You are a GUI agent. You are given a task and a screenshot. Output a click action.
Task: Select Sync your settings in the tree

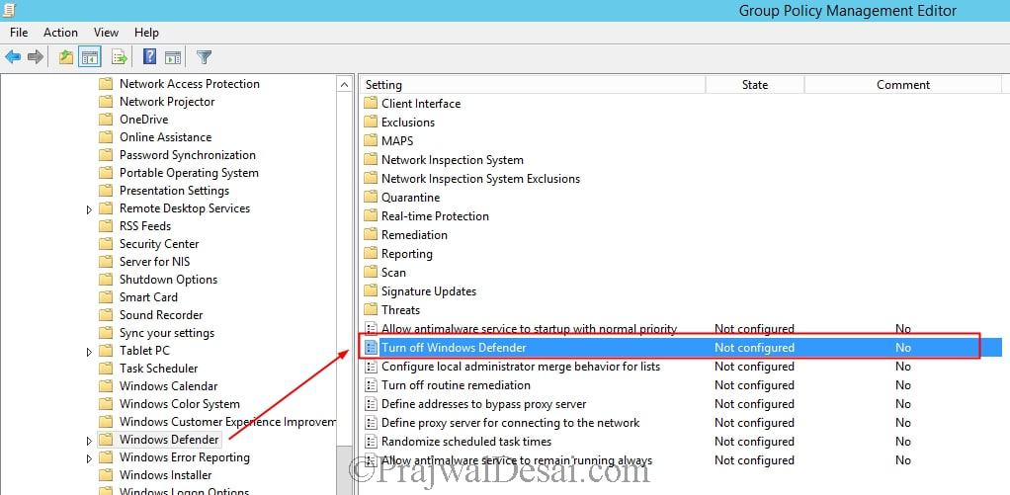tap(167, 333)
